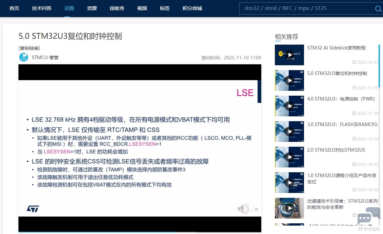Open 2.0 STM32U3对比STM32U5 link
The image size is (383, 234).
pyautogui.click(x=336, y=150)
